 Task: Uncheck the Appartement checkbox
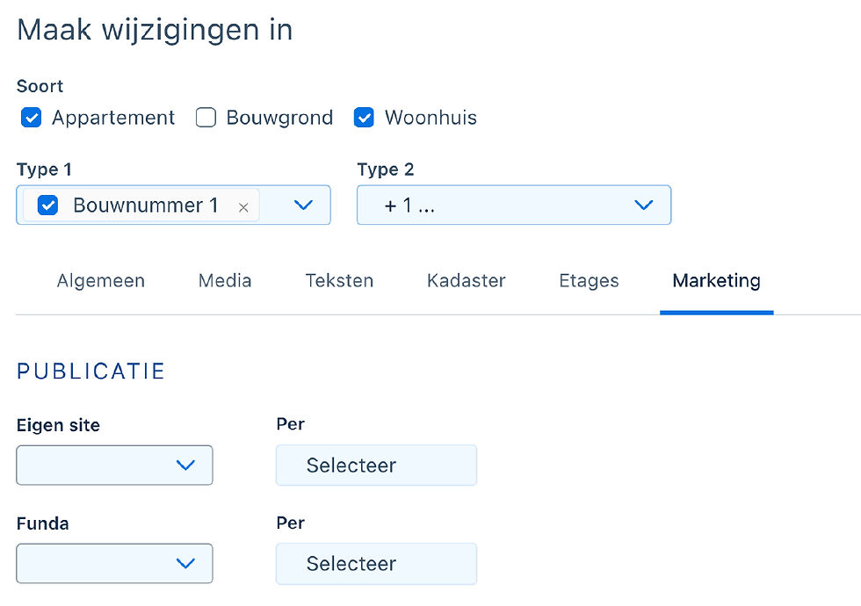31,118
